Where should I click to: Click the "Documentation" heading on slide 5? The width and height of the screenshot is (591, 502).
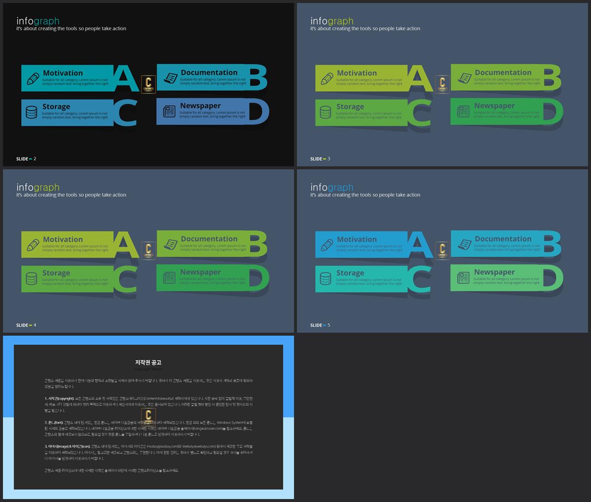pyautogui.click(x=503, y=239)
